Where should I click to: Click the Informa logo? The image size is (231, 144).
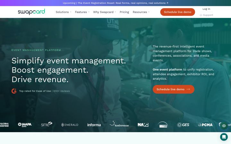[94, 125]
